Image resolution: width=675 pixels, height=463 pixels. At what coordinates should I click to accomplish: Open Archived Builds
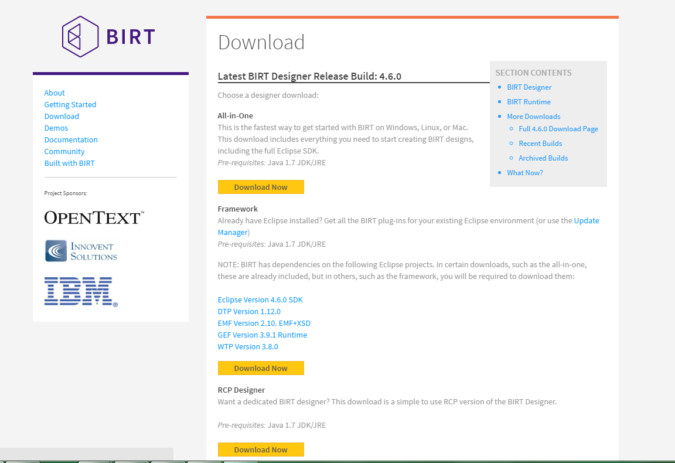pos(543,158)
